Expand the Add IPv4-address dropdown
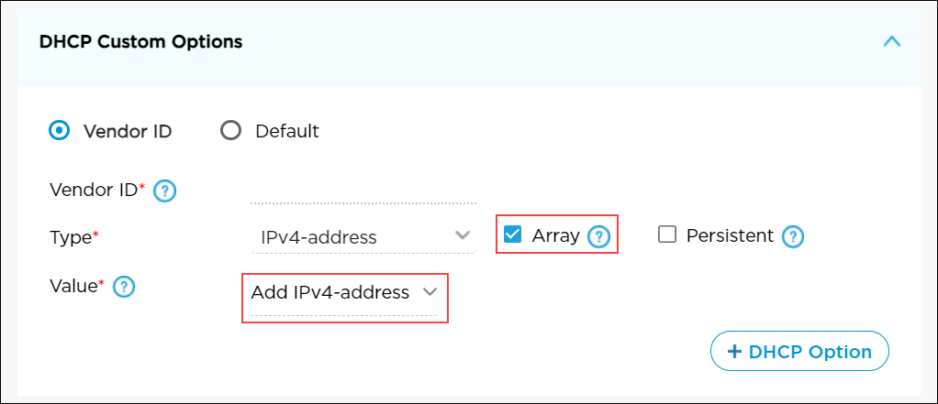This screenshot has height=404, width=938. point(343,293)
